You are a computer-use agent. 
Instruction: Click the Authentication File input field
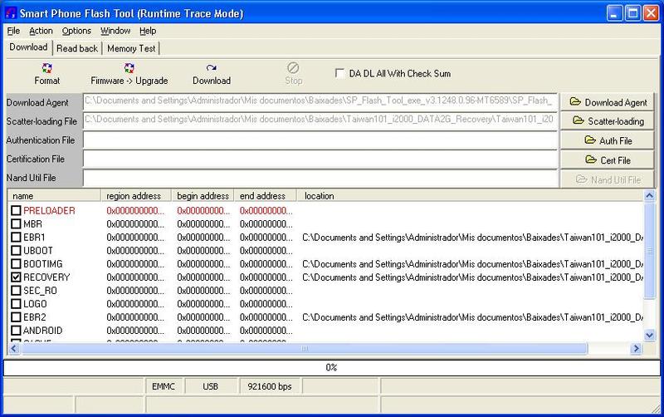click(320, 140)
